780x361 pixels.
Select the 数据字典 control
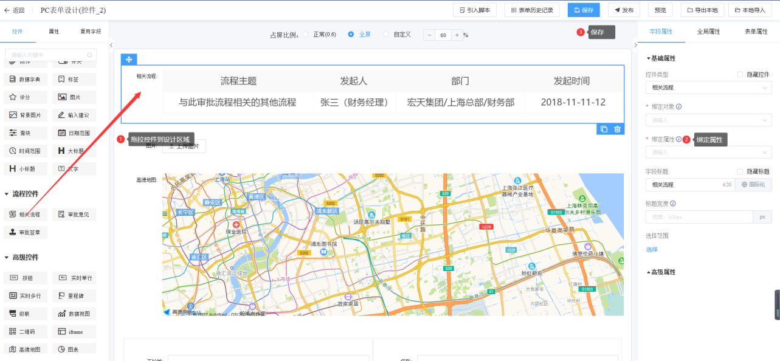26,79
